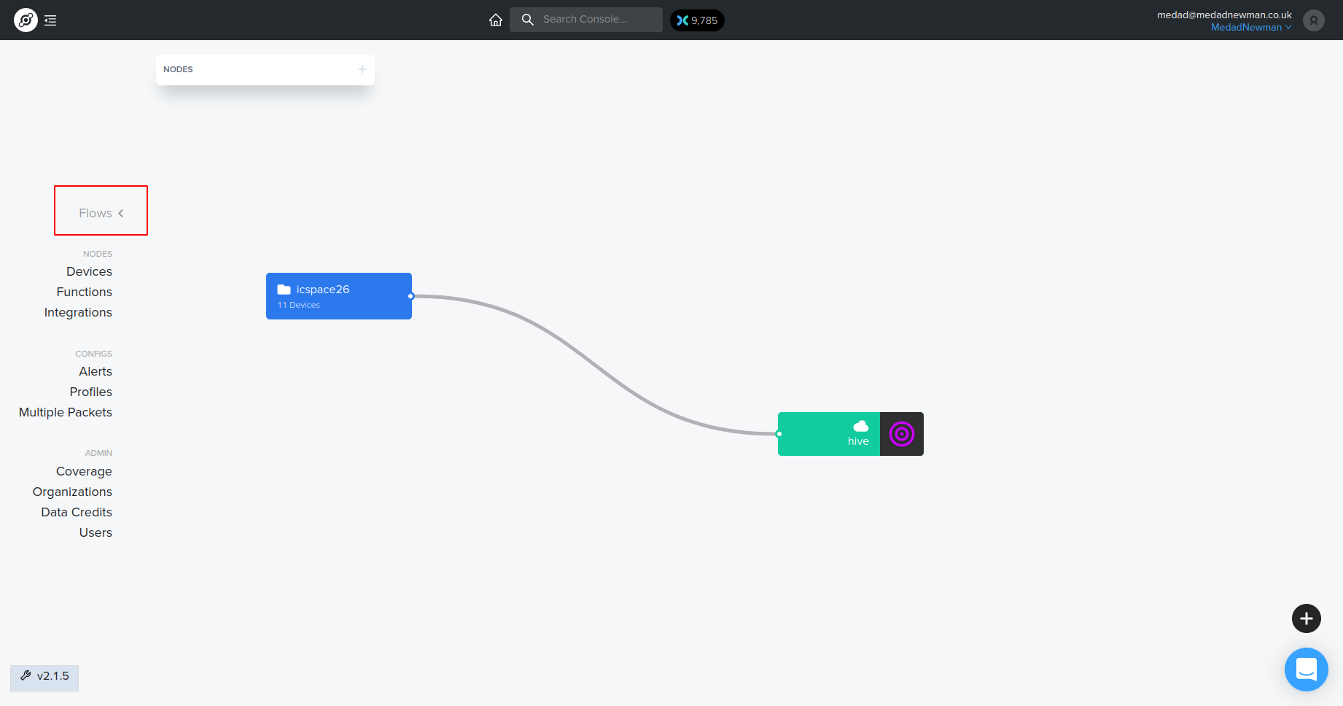Click the icspace26 node output connector
This screenshot has width=1343, height=706.
click(411, 296)
